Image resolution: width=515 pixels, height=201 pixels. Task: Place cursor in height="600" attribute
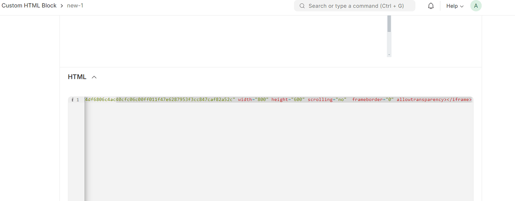(x=288, y=100)
